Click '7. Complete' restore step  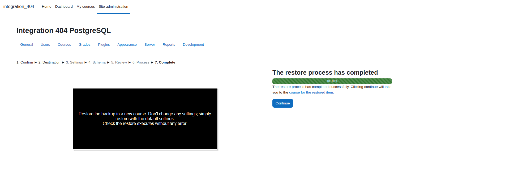click(x=165, y=62)
